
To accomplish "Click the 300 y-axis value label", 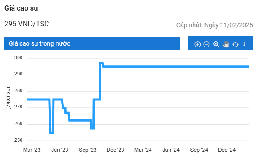I will coord(18,57).
